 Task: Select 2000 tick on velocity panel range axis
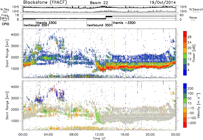point(15,109)
